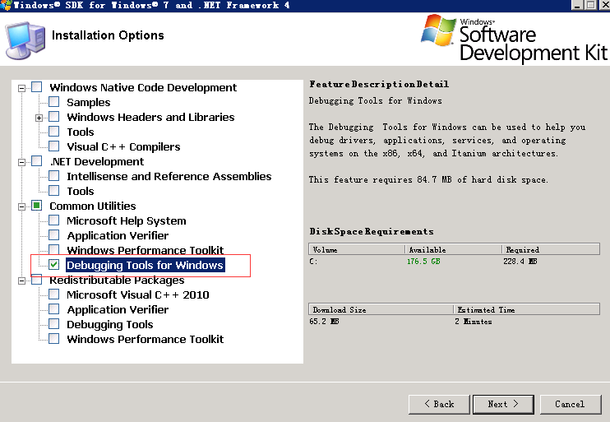Collapse the Redistributable Packages node
Viewport: 610px width, 422px height.
click(x=21, y=281)
